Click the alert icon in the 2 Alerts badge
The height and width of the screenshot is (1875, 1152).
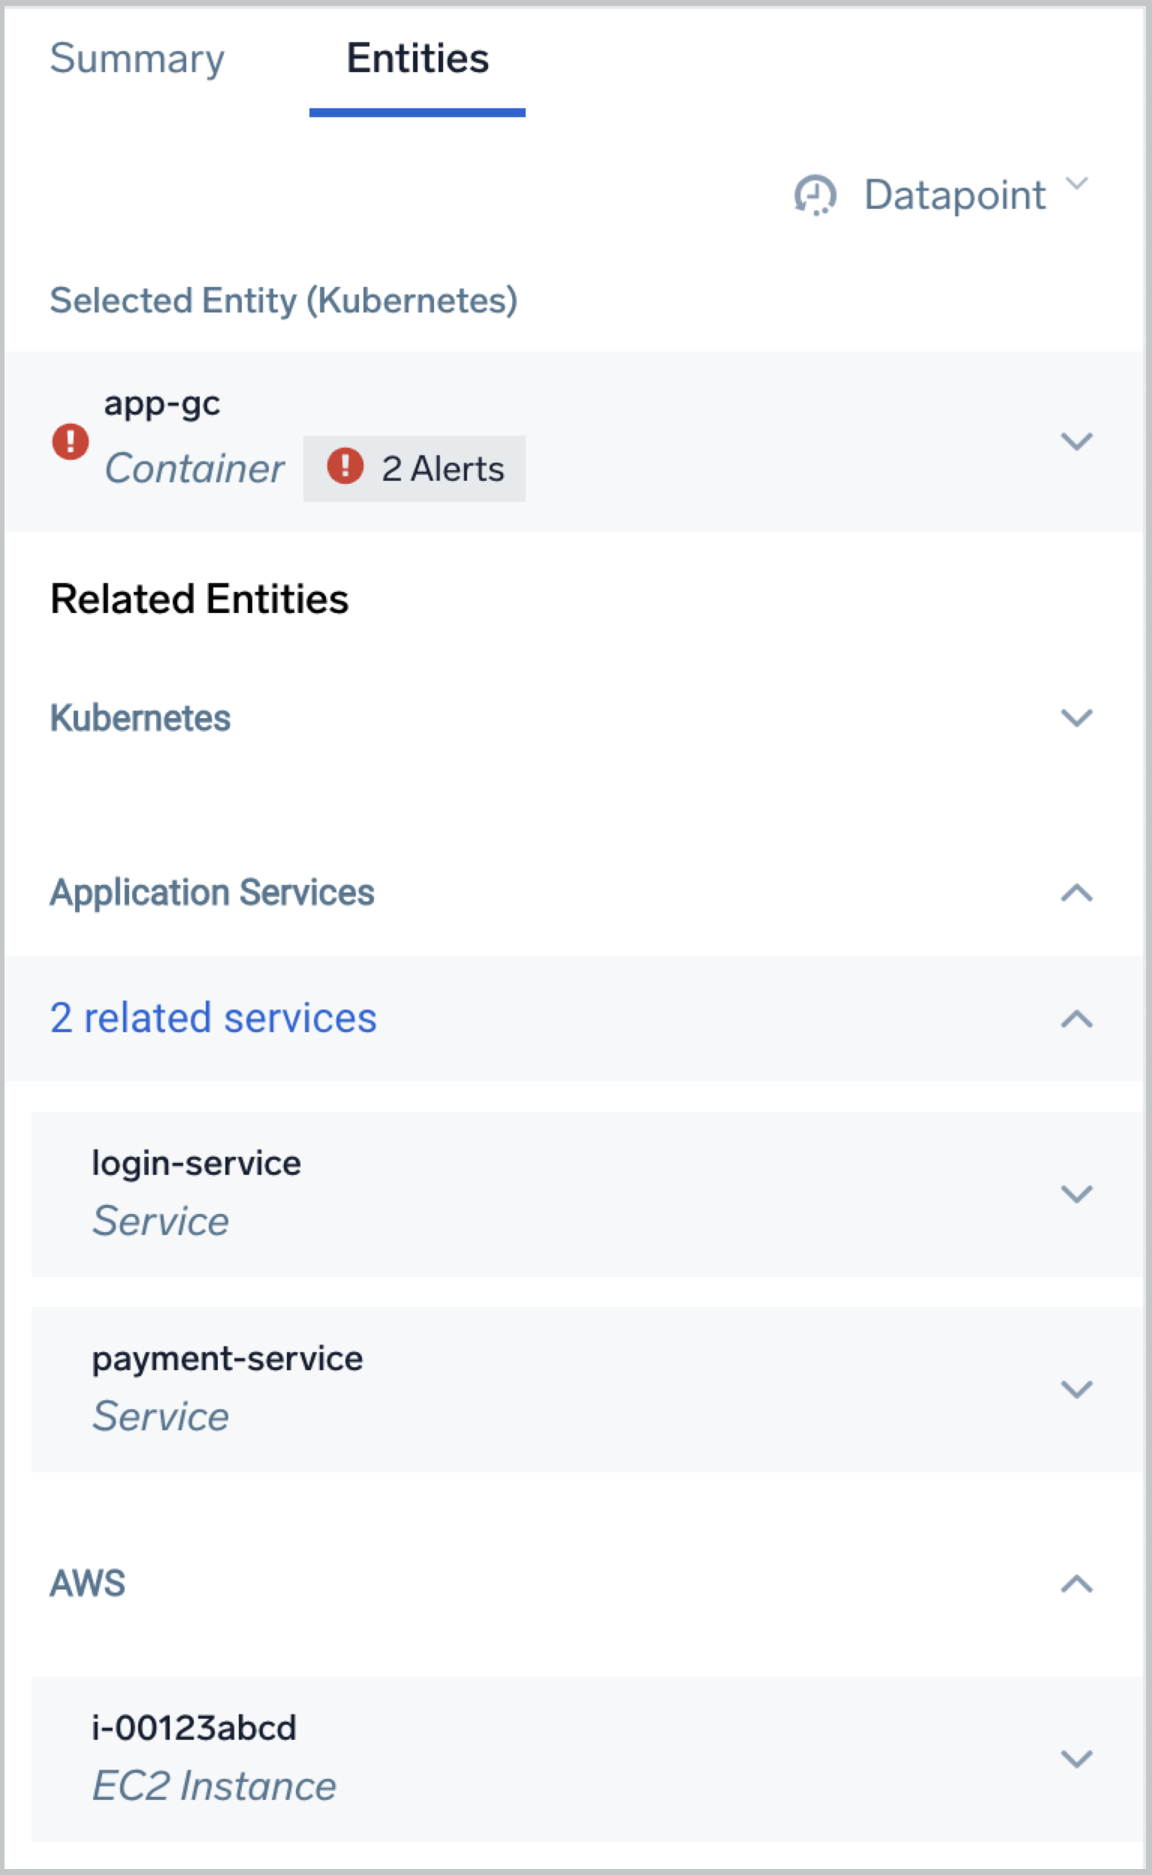point(345,466)
